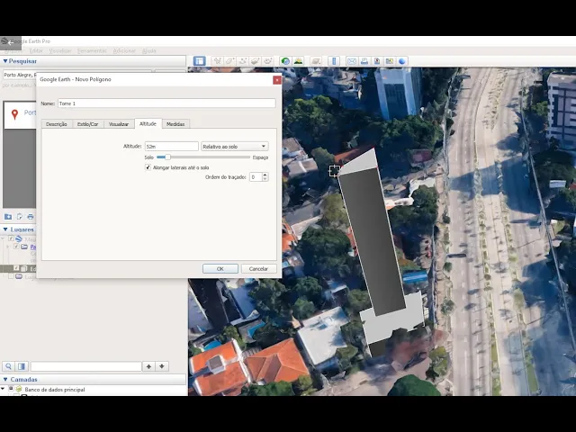576x432 pixels.
Task: Open the Adicionar menu
Action: 124,50
